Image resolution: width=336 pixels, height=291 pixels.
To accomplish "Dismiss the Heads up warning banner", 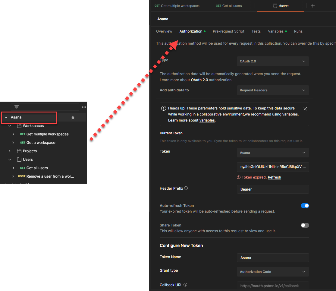I will pyautogui.click(x=305, y=109).
